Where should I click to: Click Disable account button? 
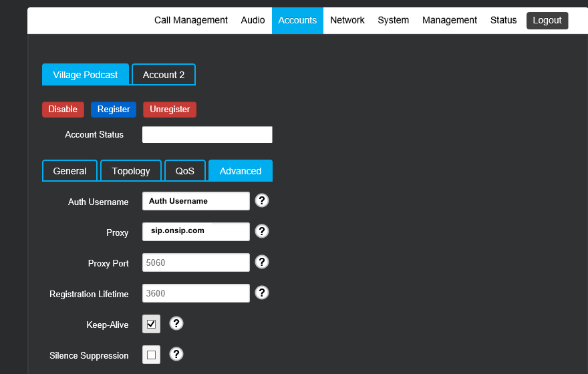pyautogui.click(x=63, y=110)
